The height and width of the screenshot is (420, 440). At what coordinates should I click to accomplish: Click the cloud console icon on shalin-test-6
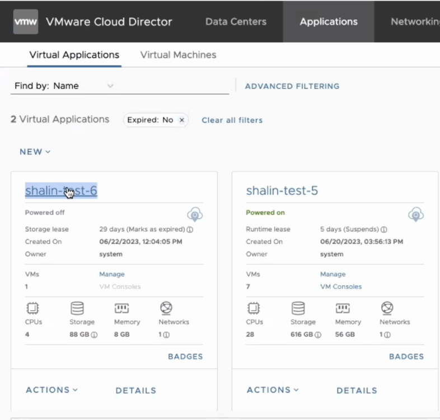click(195, 214)
